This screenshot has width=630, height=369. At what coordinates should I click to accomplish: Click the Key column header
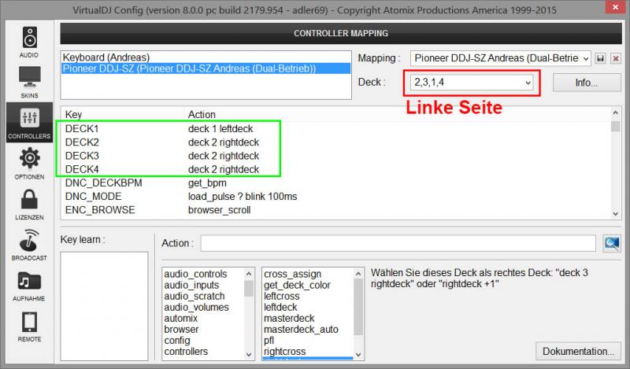click(x=73, y=114)
